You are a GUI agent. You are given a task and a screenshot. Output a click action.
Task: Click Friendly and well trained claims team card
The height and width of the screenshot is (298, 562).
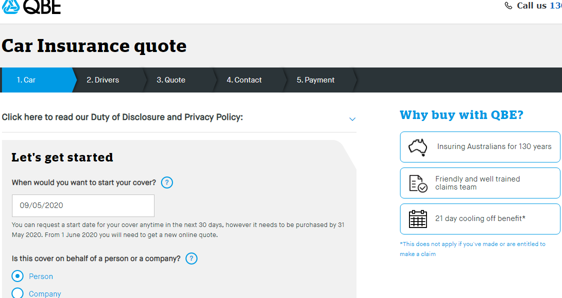click(x=480, y=183)
